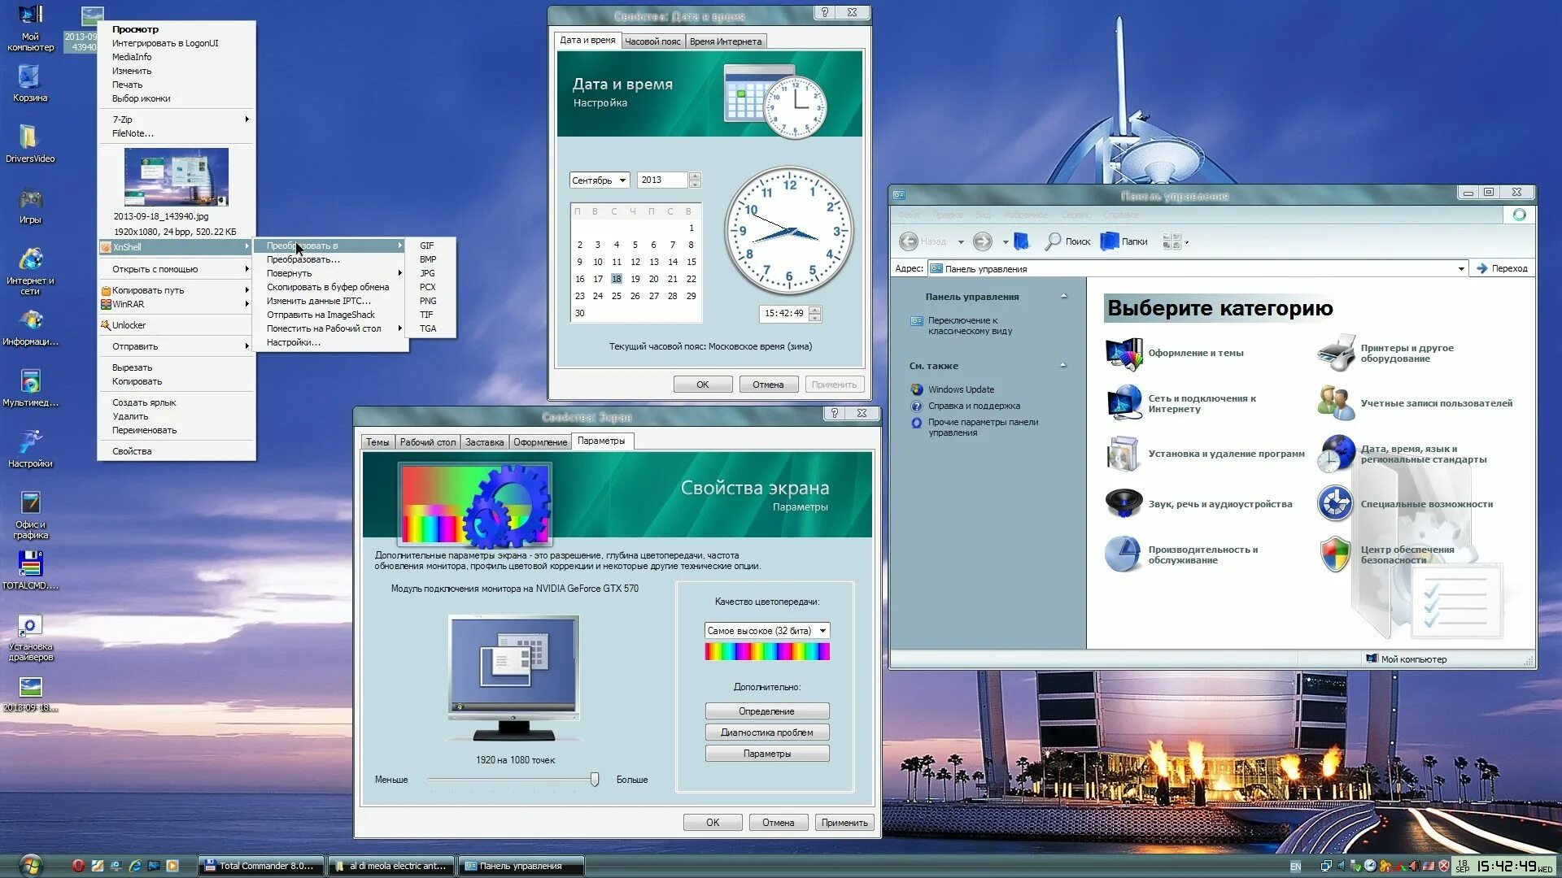Click the BMP format conversion option

click(427, 259)
